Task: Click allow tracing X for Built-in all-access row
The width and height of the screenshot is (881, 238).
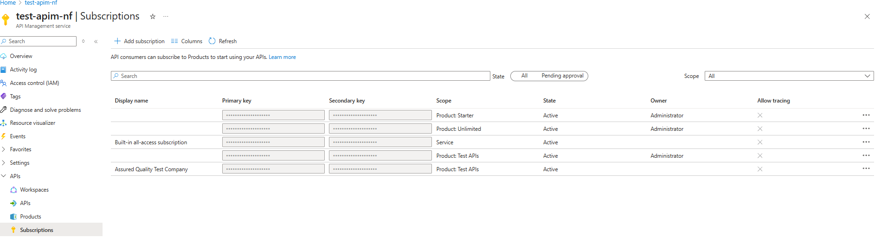Action: 760,142
